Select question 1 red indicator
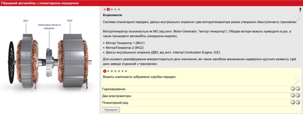This screenshot has width=303, height=114. (x=105, y=71)
